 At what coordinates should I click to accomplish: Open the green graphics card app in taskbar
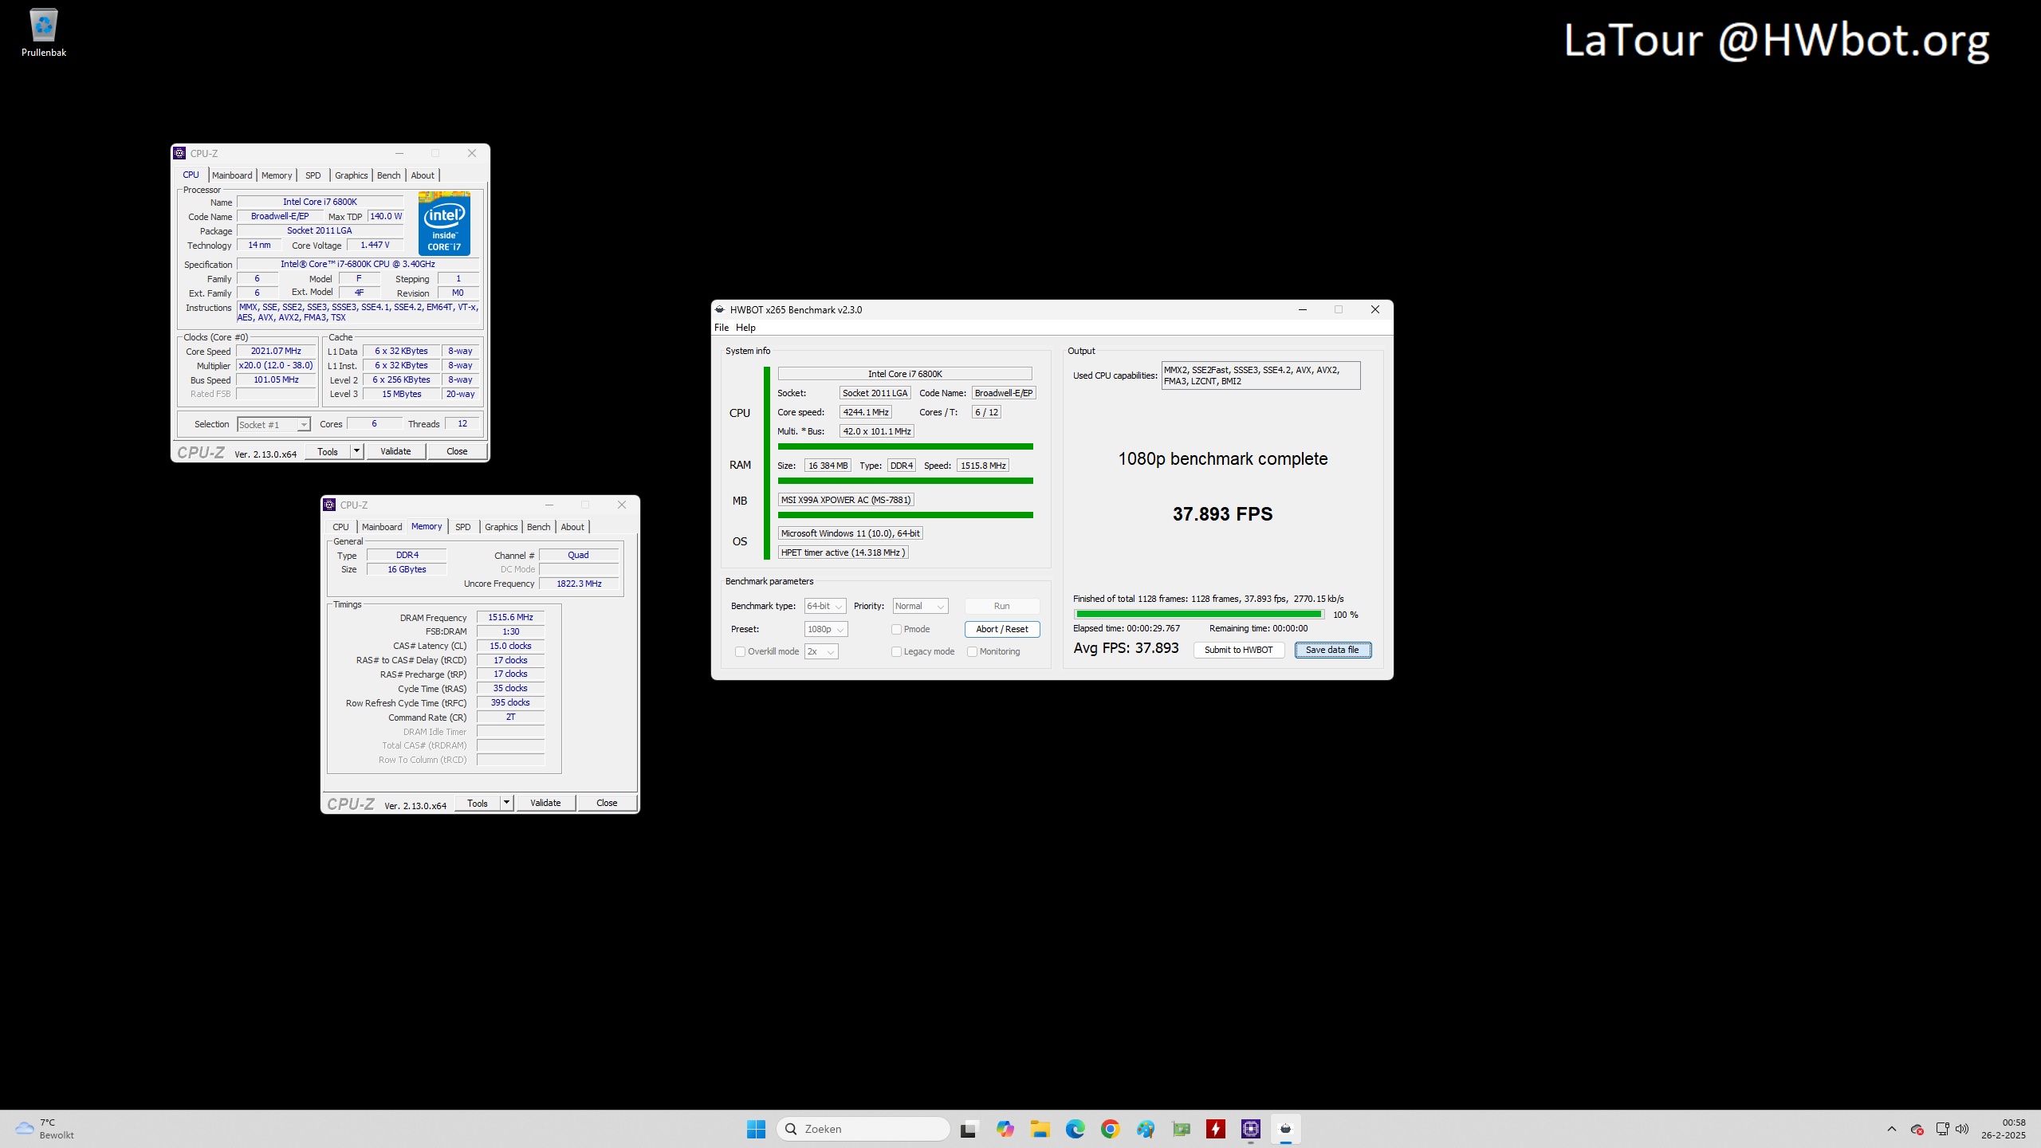[x=1181, y=1129]
